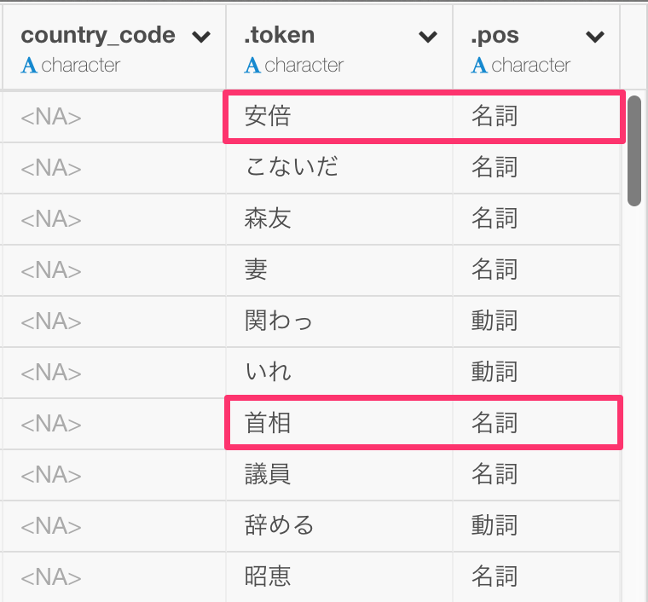Click the 安倍 token cell
This screenshot has width=648, height=602.
pos(268,117)
